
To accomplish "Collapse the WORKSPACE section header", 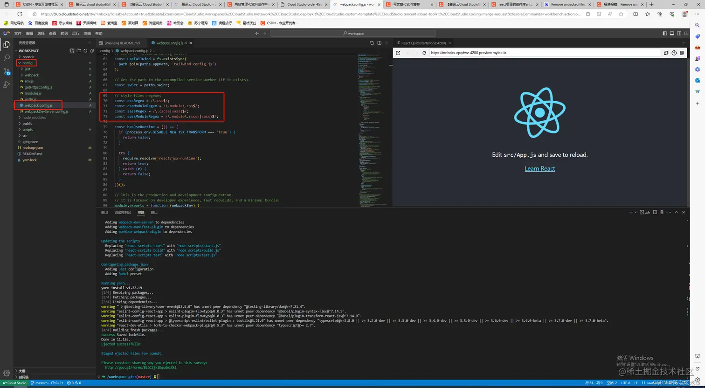I will click(28, 51).
